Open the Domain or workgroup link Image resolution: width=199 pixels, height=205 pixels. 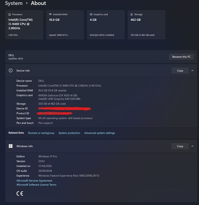pyautogui.click(x=41, y=133)
